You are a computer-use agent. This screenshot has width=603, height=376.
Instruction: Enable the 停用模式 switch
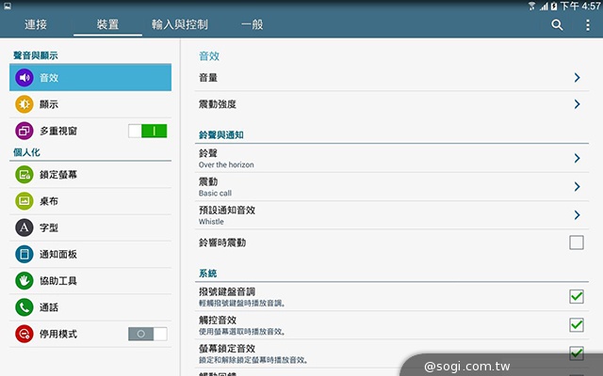[148, 334]
